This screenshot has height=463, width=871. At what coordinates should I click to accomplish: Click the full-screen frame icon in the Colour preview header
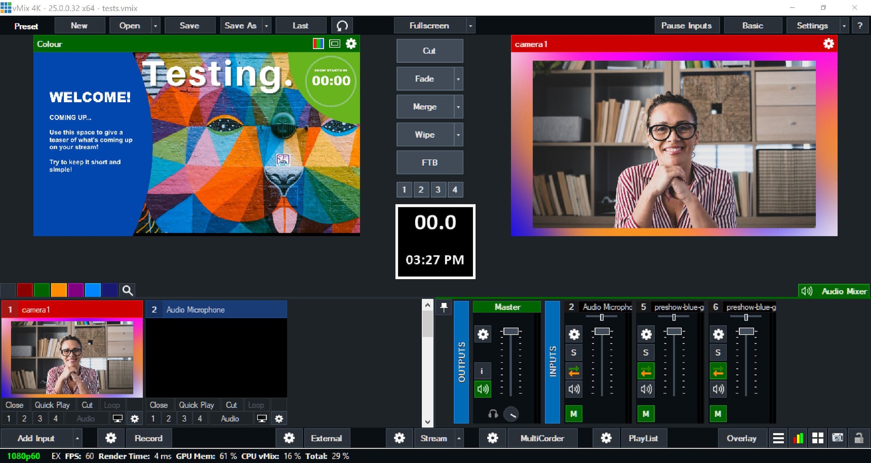coord(335,43)
